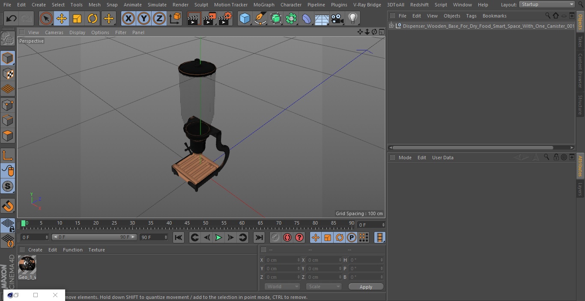Viewport: 585px width, 301px height.
Task: Open the viewport Cameras menu
Action: pyautogui.click(x=54, y=32)
